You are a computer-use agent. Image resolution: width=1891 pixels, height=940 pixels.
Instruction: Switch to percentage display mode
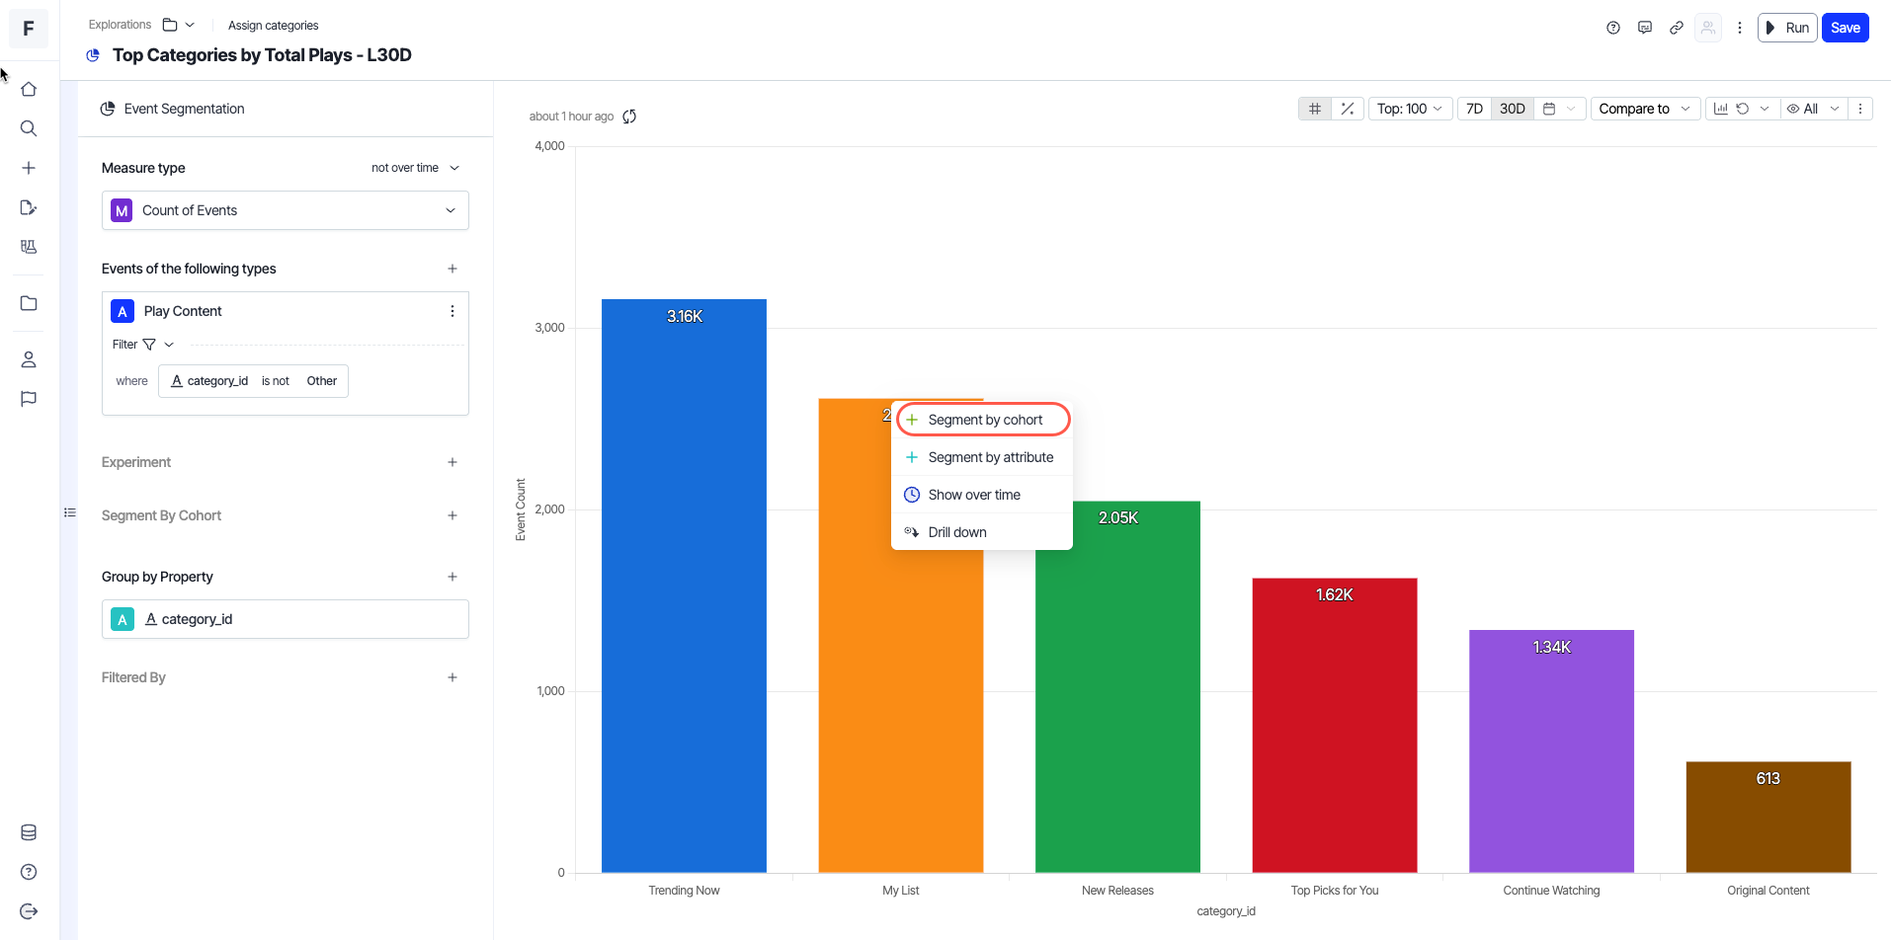tap(1348, 109)
